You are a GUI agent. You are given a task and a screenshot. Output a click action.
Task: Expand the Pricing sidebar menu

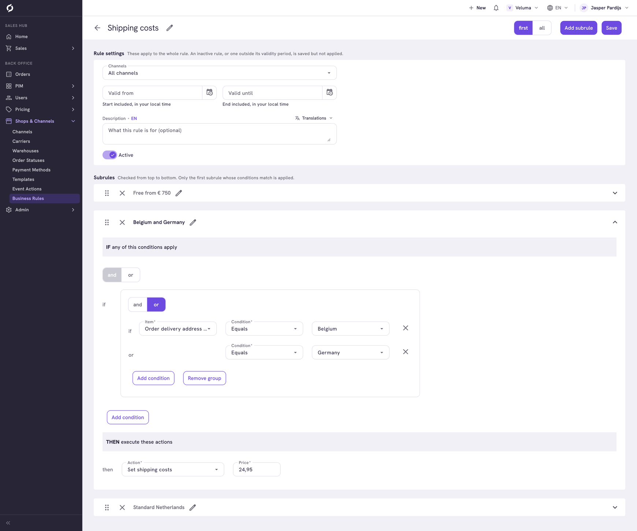pyautogui.click(x=41, y=109)
